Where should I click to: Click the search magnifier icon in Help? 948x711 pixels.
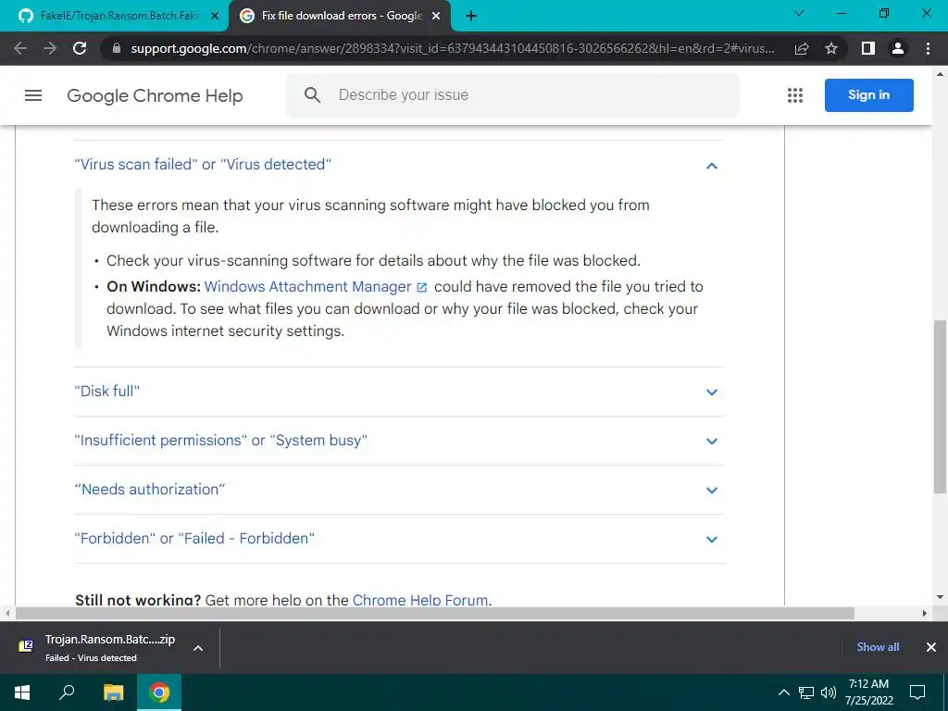click(x=312, y=95)
